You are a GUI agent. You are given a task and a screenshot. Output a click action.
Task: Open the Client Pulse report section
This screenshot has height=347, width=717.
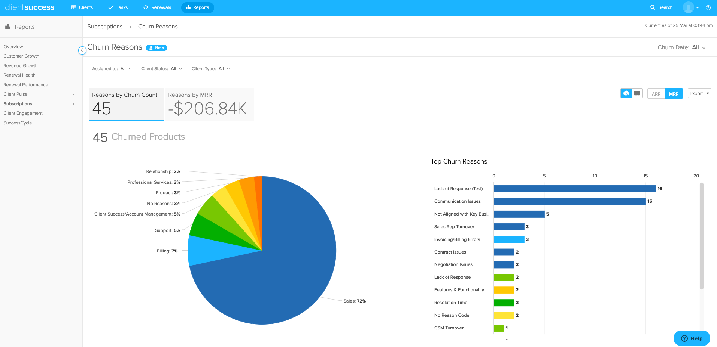[15, 94]
